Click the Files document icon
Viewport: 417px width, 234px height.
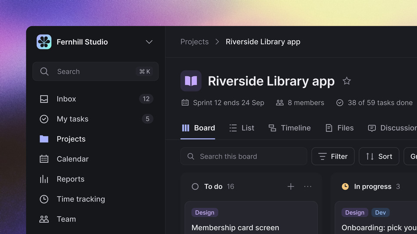point(329,128)
